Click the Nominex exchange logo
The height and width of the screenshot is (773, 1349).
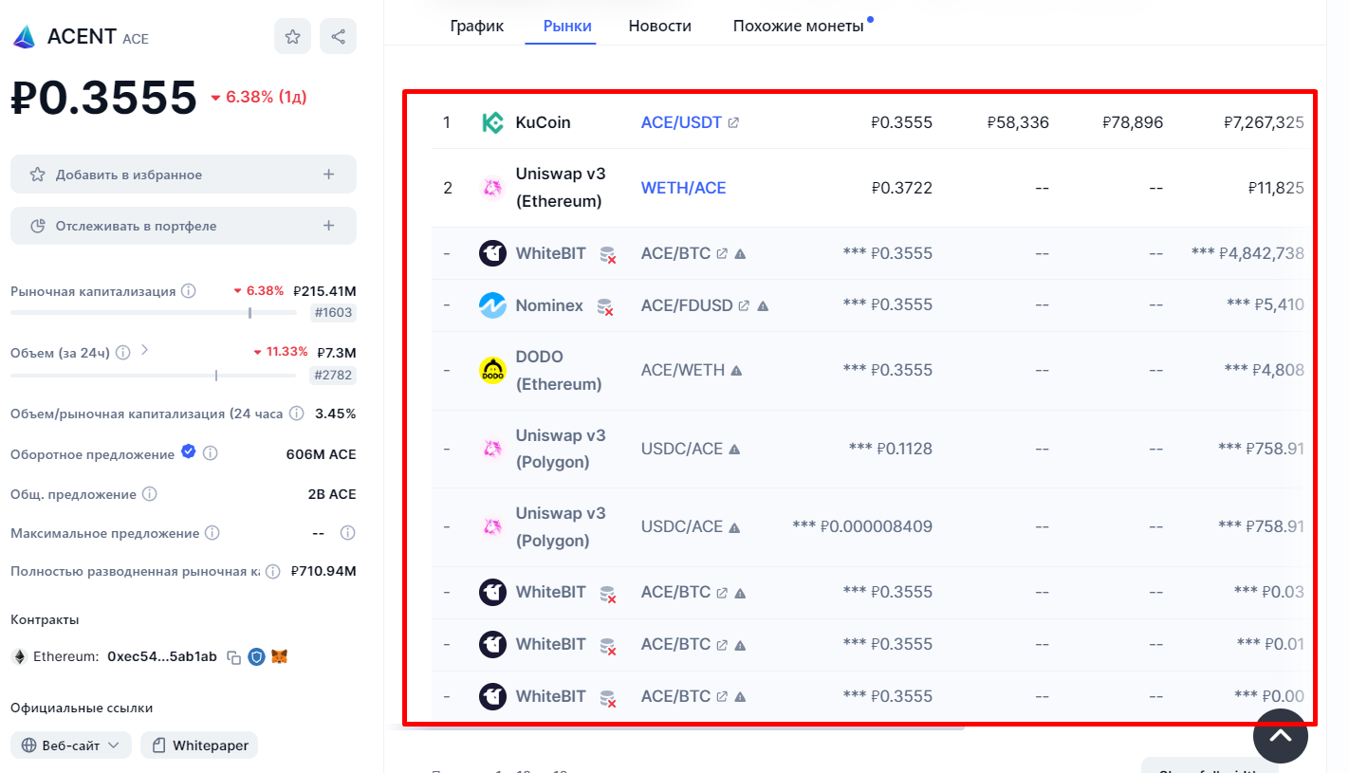[492, 305]
